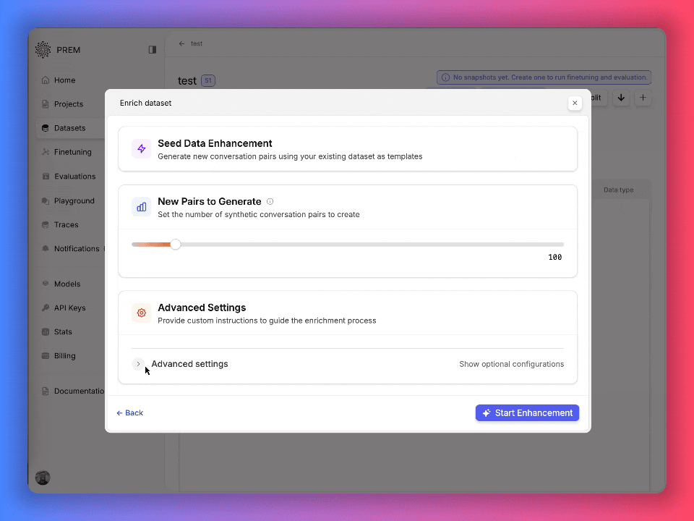The height and width of the screenshot is (521, 694).
Task: Click the snapshots info icon
Action: tap(446, 77)
